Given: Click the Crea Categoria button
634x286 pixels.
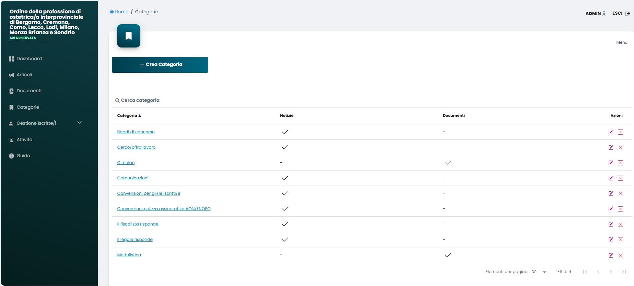Looking at the screenshot, I should click(160, 65).
